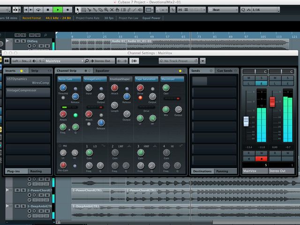Stop playback in the transport
This screenshot has width=300, height=225.
(48, 9)
